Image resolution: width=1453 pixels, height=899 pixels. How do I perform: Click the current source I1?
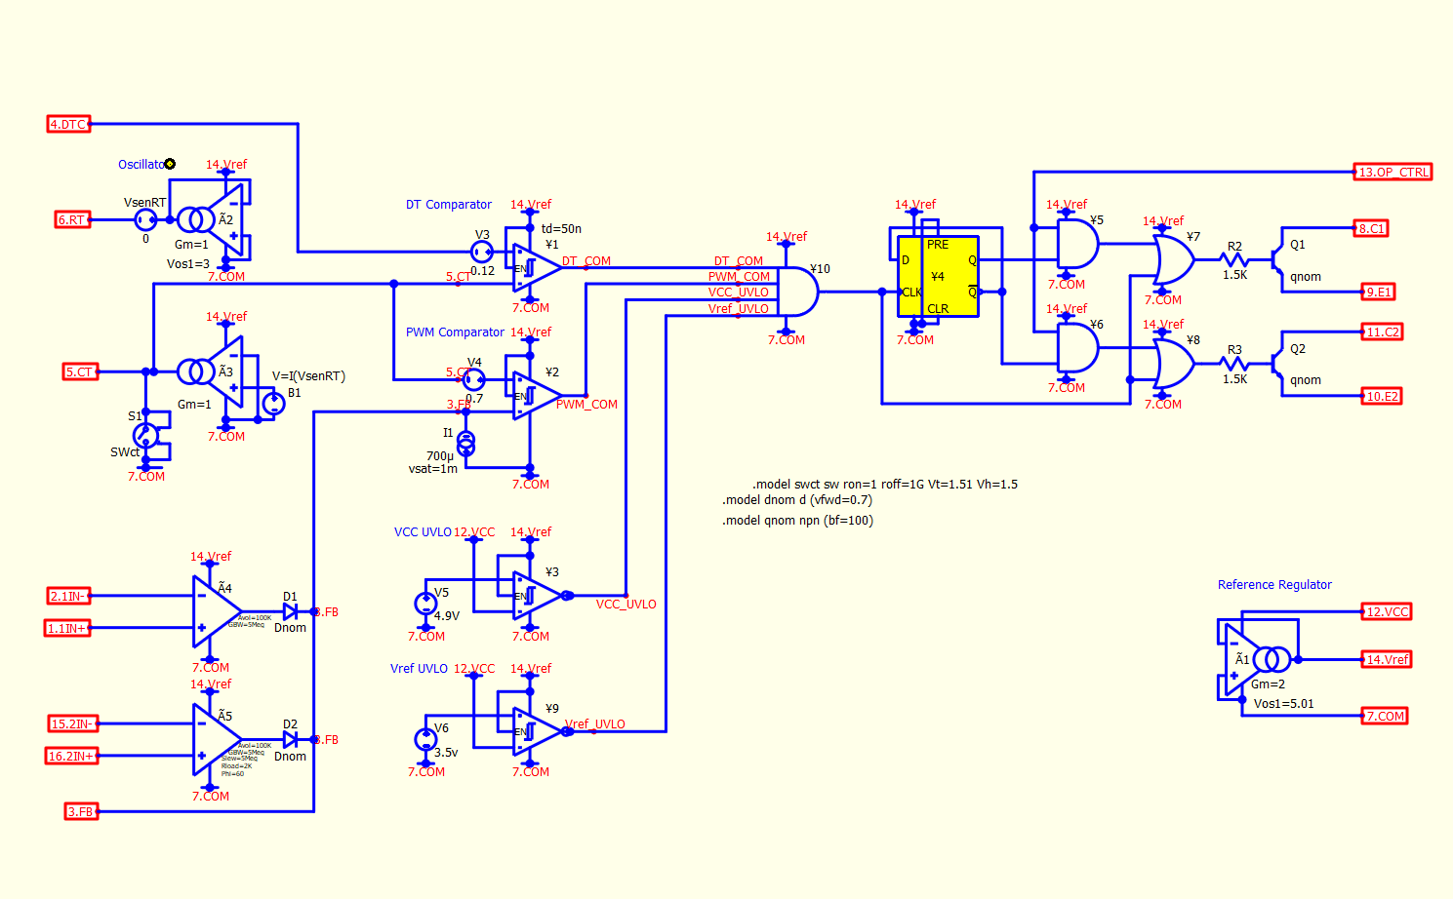tap(466, 444)
